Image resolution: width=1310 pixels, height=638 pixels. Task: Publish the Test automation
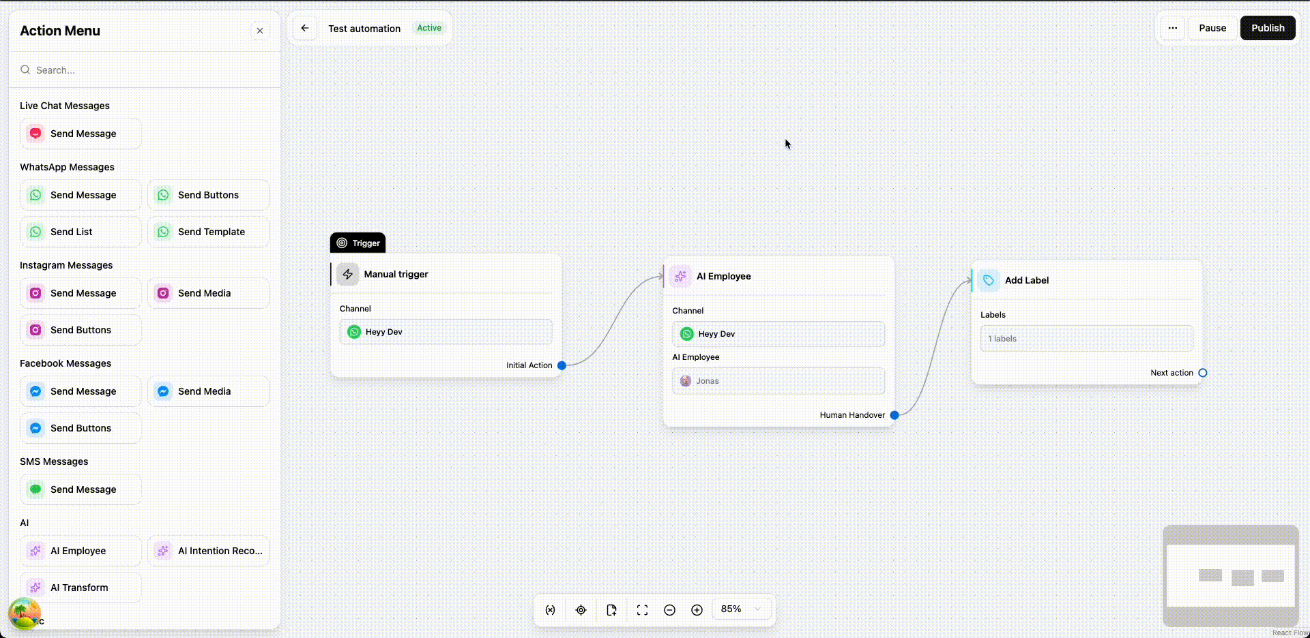click(1267, 28)
